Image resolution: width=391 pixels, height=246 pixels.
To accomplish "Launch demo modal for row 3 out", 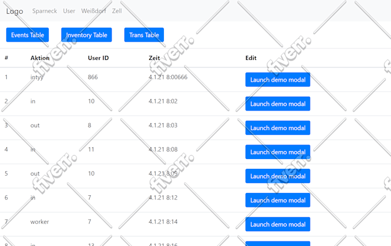I will point(278,128).
